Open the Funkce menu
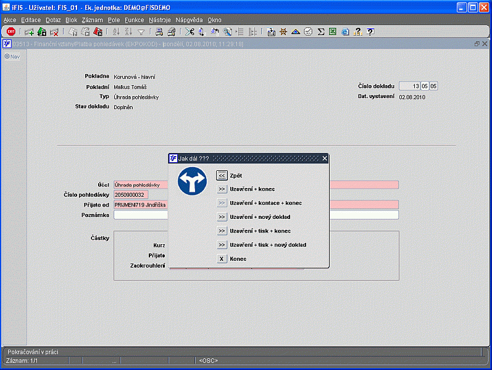492x370 pixels. tap(134, 20)
